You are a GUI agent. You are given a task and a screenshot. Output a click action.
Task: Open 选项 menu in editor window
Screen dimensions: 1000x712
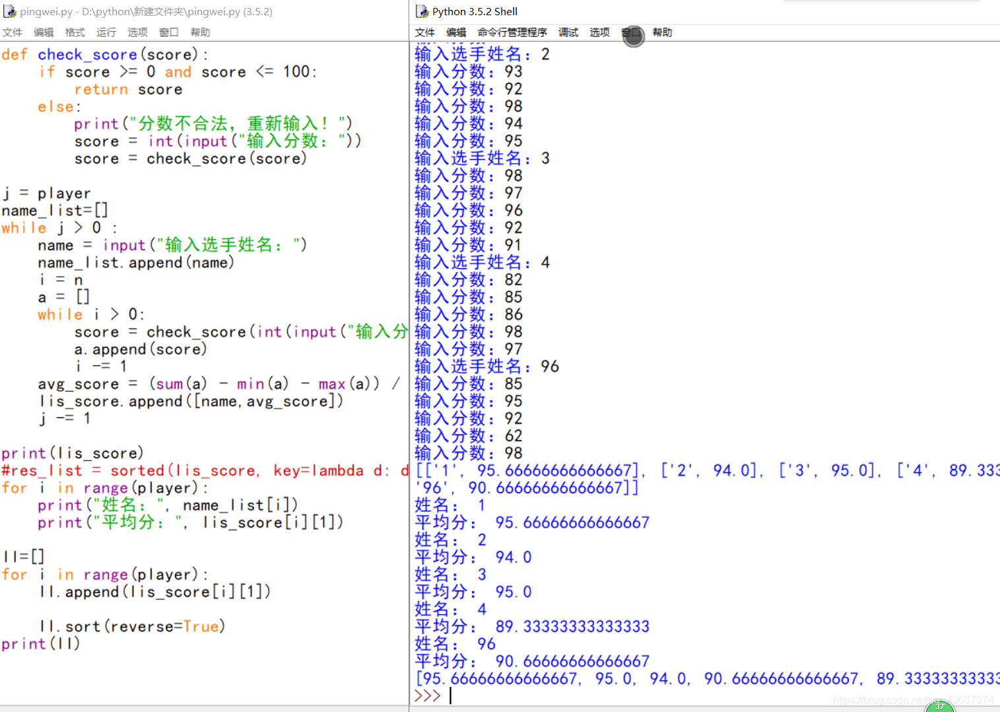point(137,32)
